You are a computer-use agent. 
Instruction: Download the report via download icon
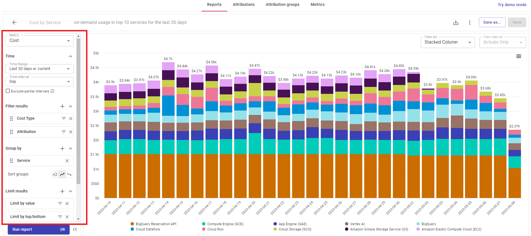[x=456, y=22]
